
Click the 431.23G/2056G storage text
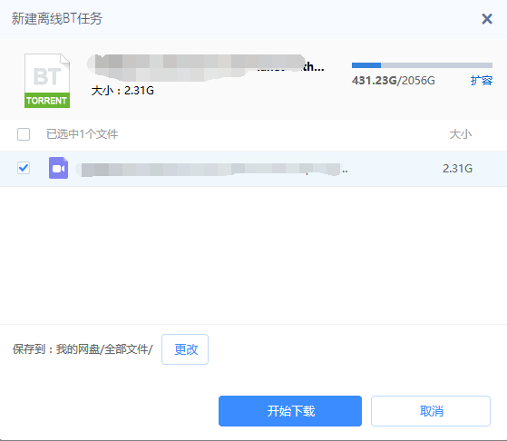(x=394, y=80)
